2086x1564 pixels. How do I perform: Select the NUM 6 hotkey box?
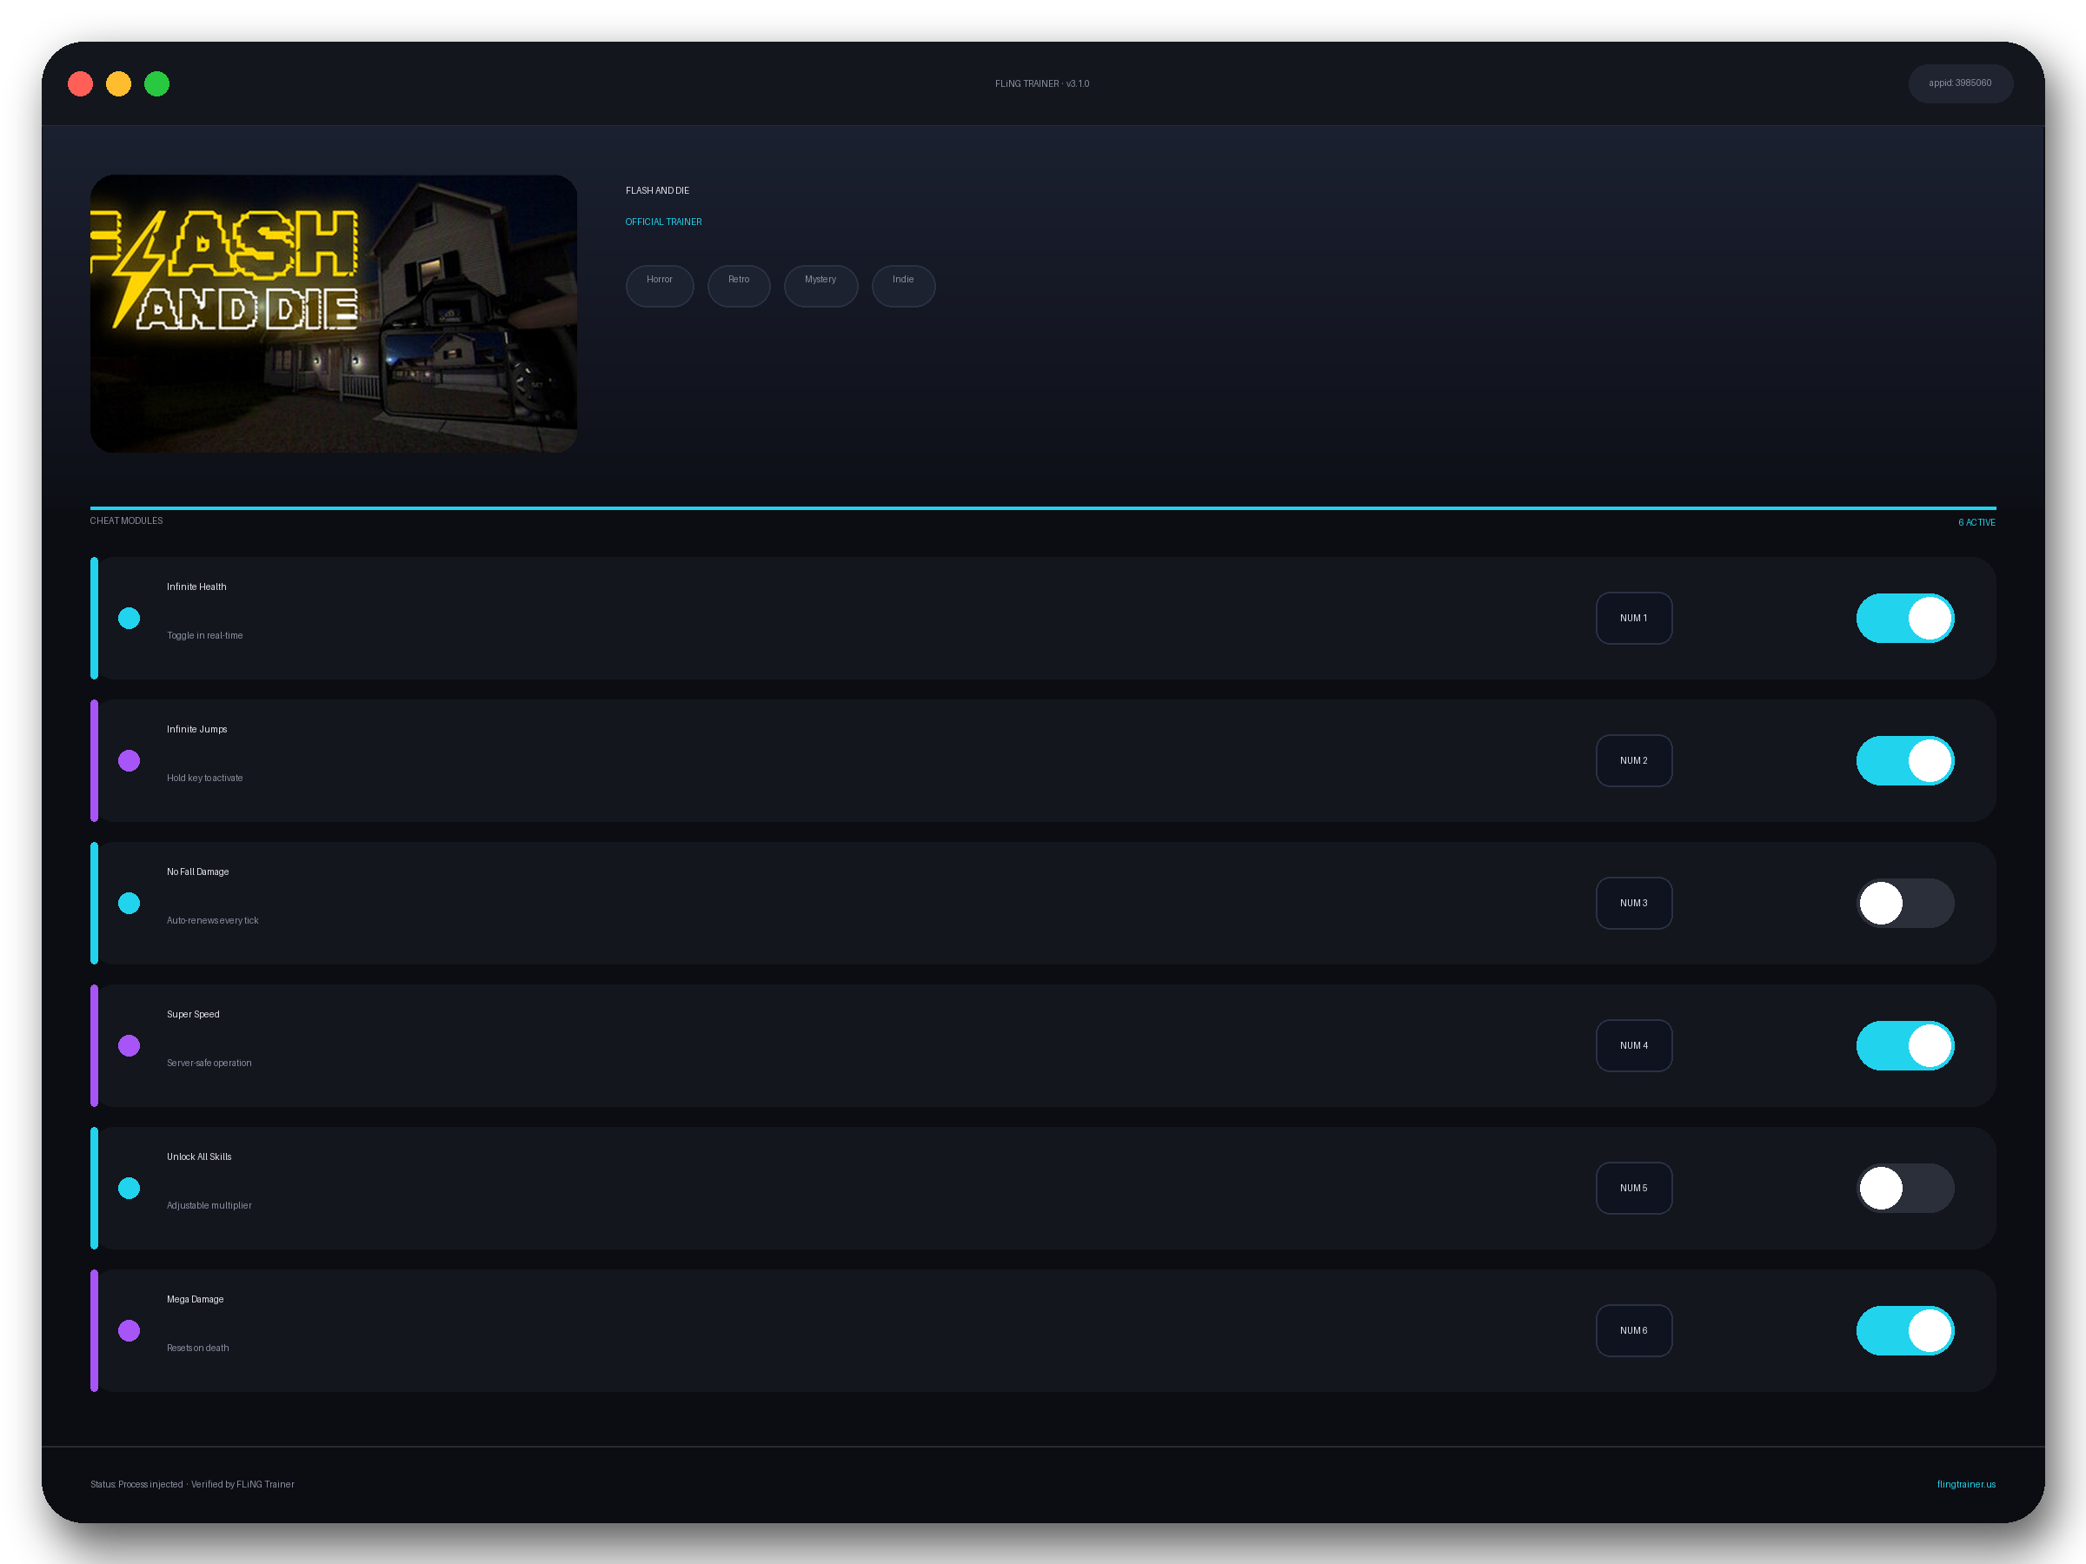(x=1633, y=1330)
